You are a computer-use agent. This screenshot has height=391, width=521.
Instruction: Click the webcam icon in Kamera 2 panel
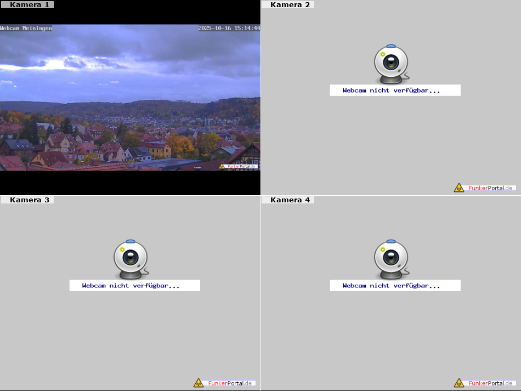tap(391, 63)
